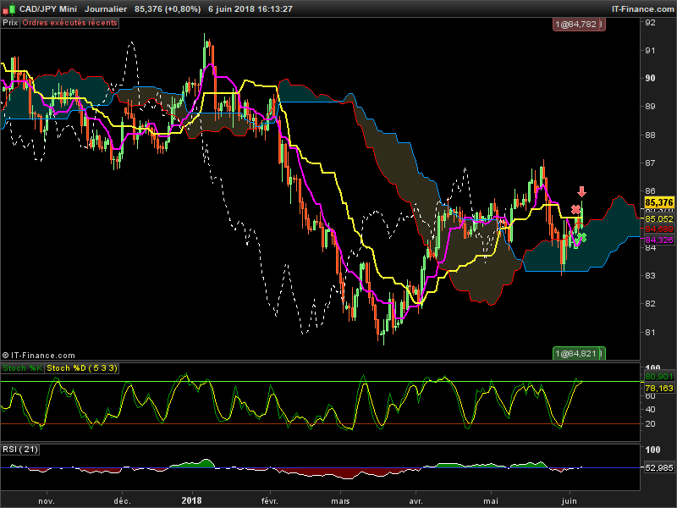Open the Prix indicator label
The image size is (677, 508).
10,23
